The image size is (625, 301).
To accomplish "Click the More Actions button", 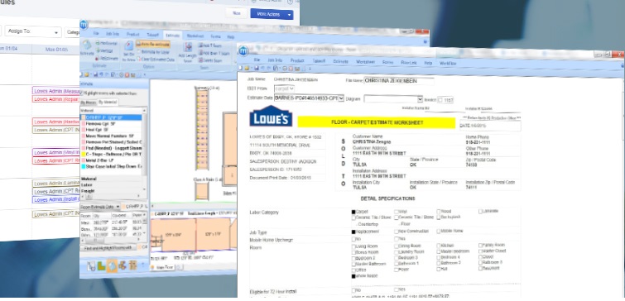I will pyautogui.click(x=272, y=14).
